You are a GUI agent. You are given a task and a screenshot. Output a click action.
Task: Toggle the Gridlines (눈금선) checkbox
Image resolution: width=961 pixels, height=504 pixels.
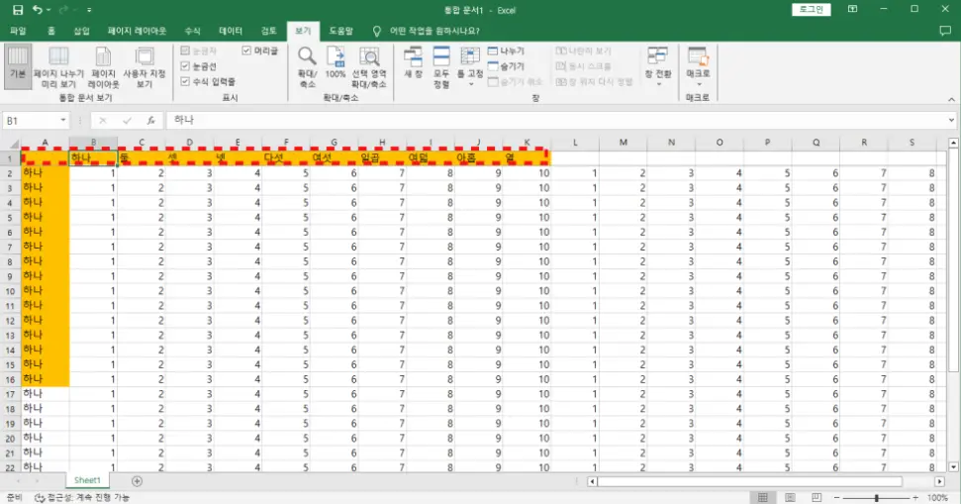[185, 66]
